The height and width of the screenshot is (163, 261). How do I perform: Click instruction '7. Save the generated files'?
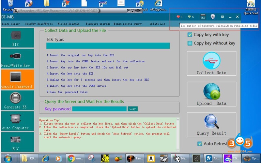coord(67,92)
